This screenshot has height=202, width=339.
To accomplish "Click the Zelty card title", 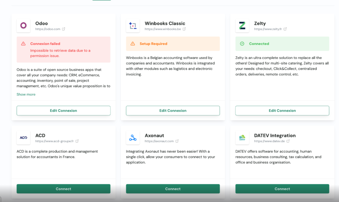I will pyautogui.click(x=260, y=23).
